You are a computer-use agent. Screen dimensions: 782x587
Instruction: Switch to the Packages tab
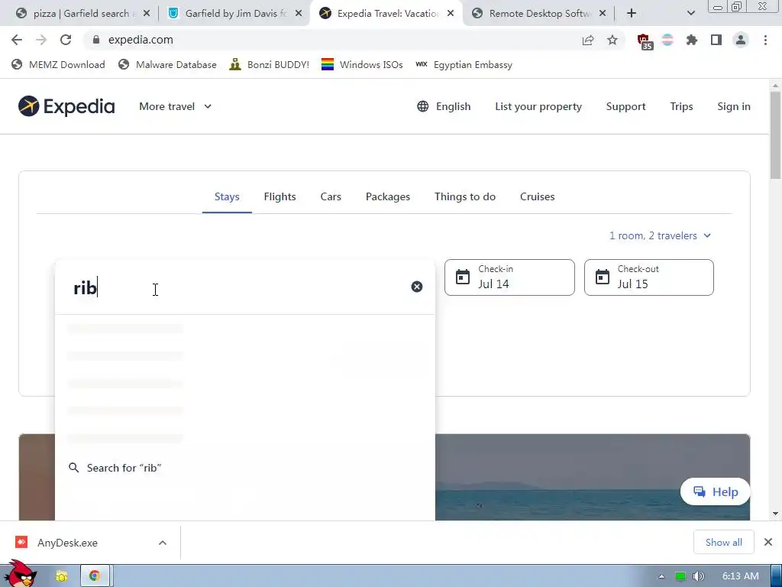pos(387,196)
